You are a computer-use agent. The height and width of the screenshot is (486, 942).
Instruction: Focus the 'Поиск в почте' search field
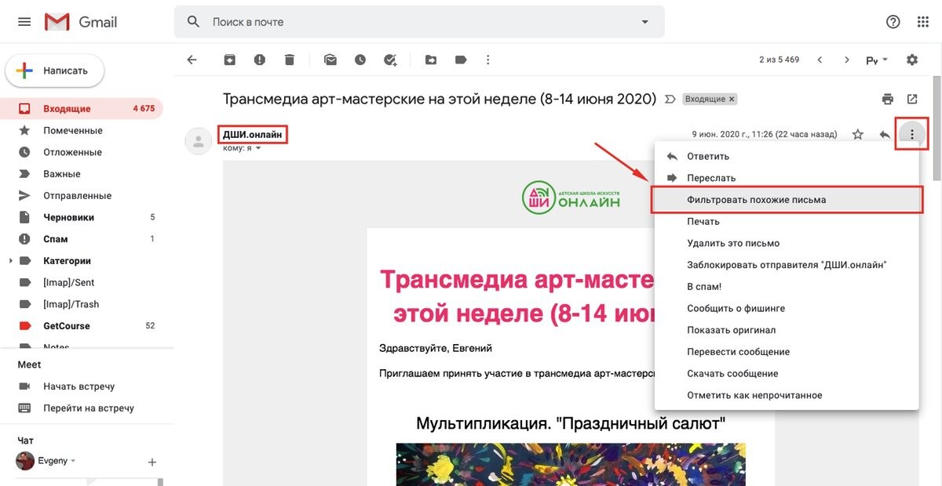pyautogui.click(x=419, y=22)
